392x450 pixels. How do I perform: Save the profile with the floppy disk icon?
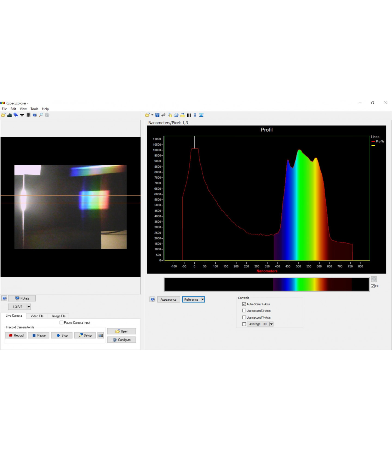point(157,115)
